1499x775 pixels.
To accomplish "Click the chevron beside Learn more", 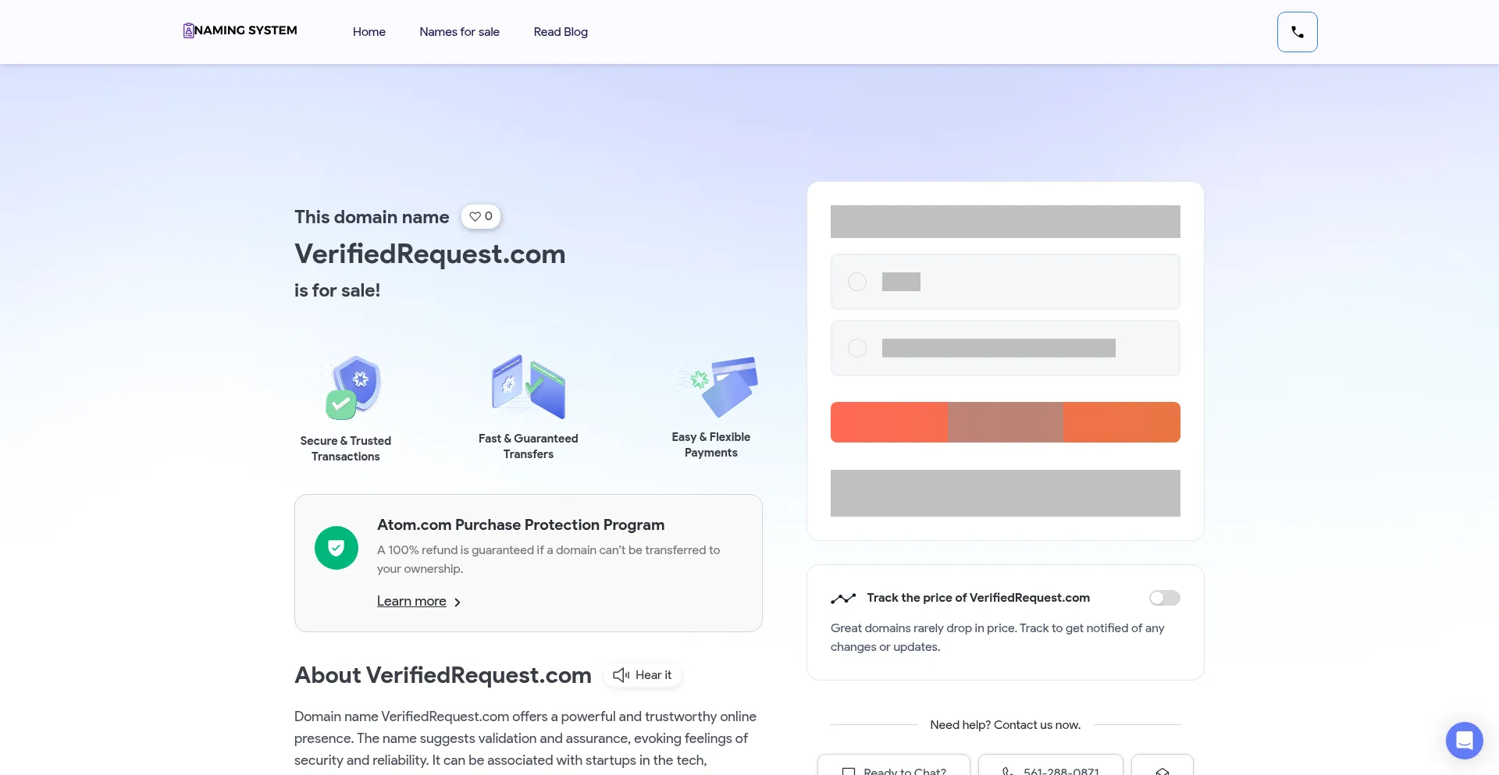I will click(458, 603).
